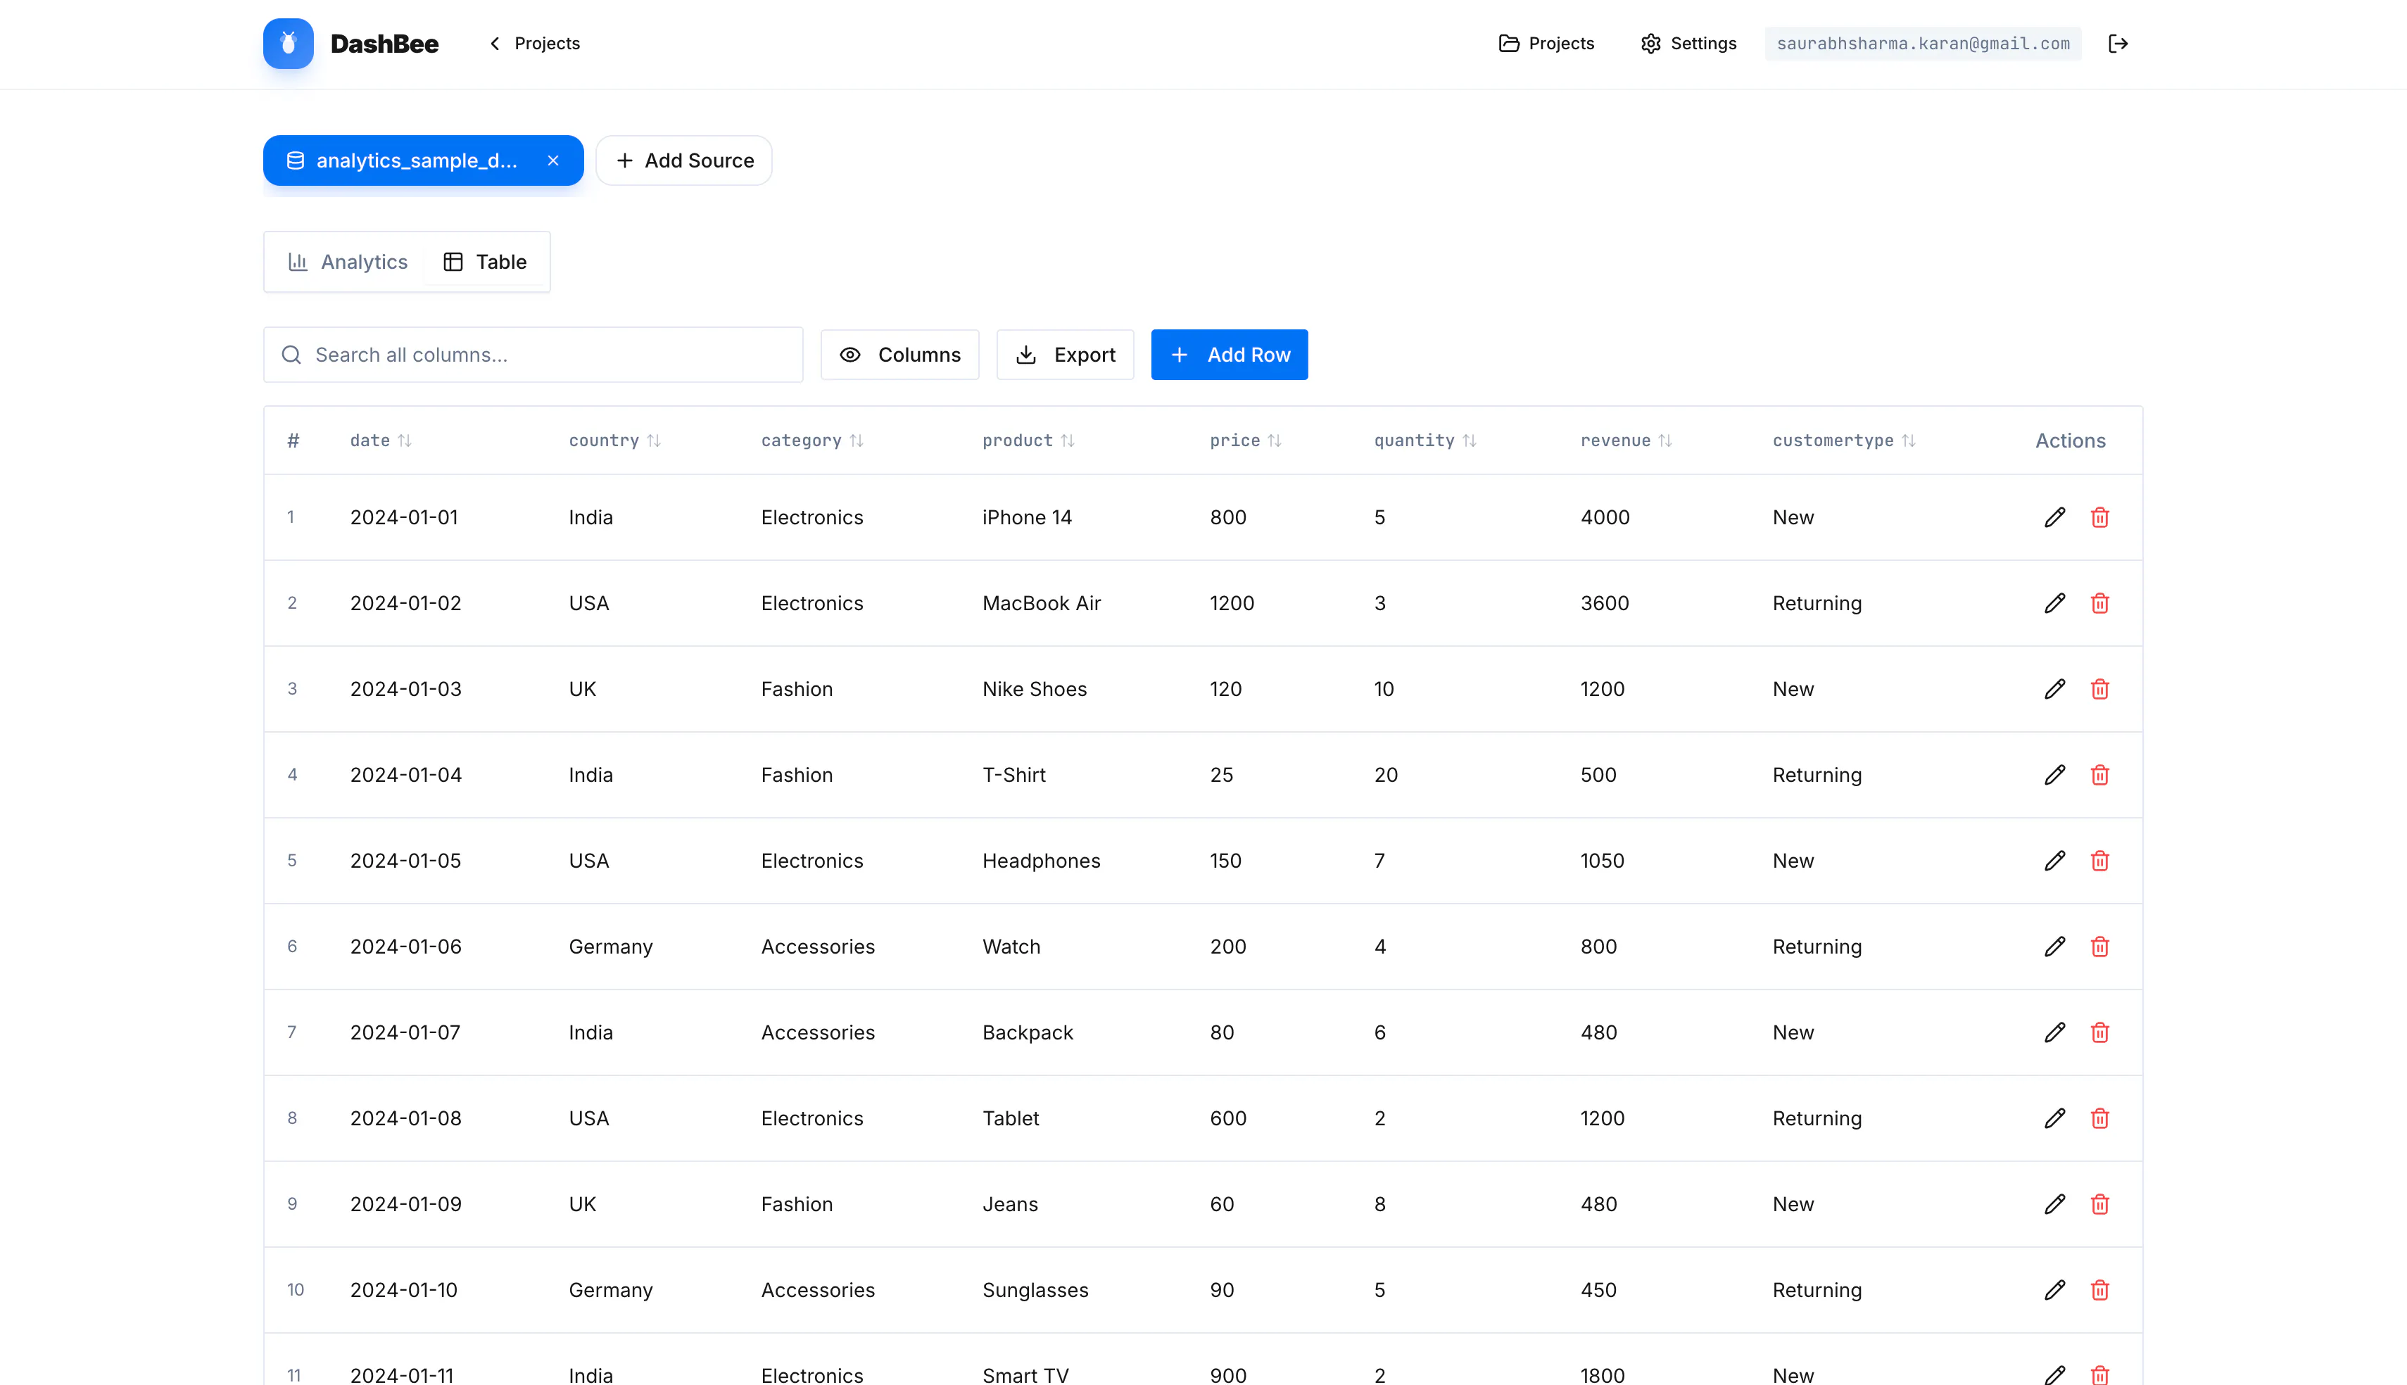Sort table by revenue column

pyautogui.click(x=1626, y=441)
